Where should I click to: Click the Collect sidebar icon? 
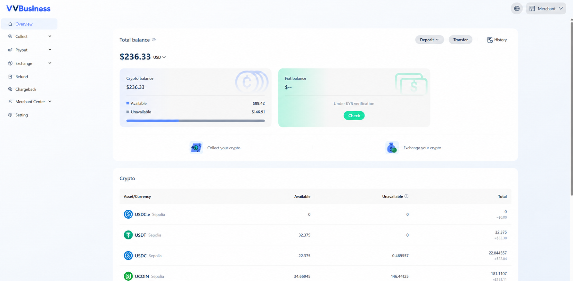tap(10, 36)
